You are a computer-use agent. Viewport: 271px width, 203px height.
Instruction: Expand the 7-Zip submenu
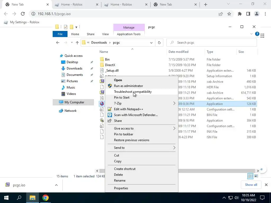pyautogui.click(x=174, y=103)
